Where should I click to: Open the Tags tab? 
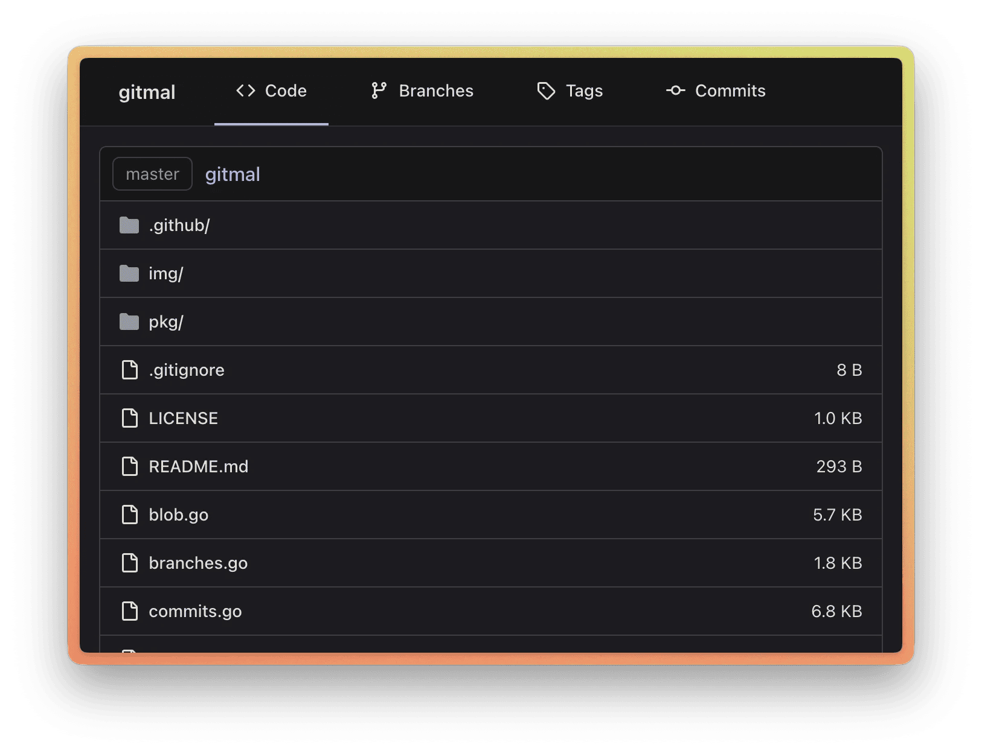click(570, 91)
